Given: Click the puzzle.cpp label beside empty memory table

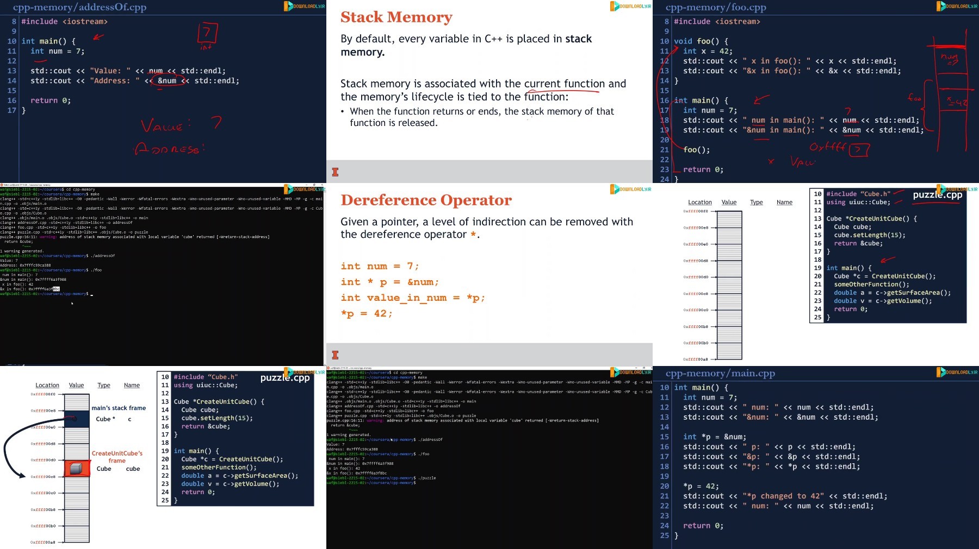Looking at the screenshot, I should point(937,195).
